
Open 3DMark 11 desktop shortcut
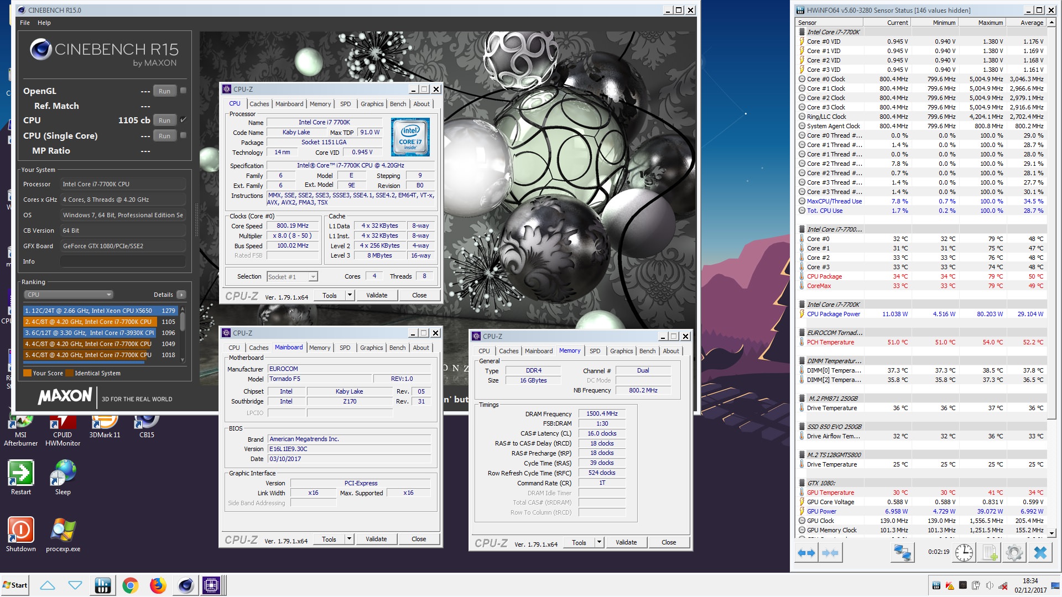105,428
